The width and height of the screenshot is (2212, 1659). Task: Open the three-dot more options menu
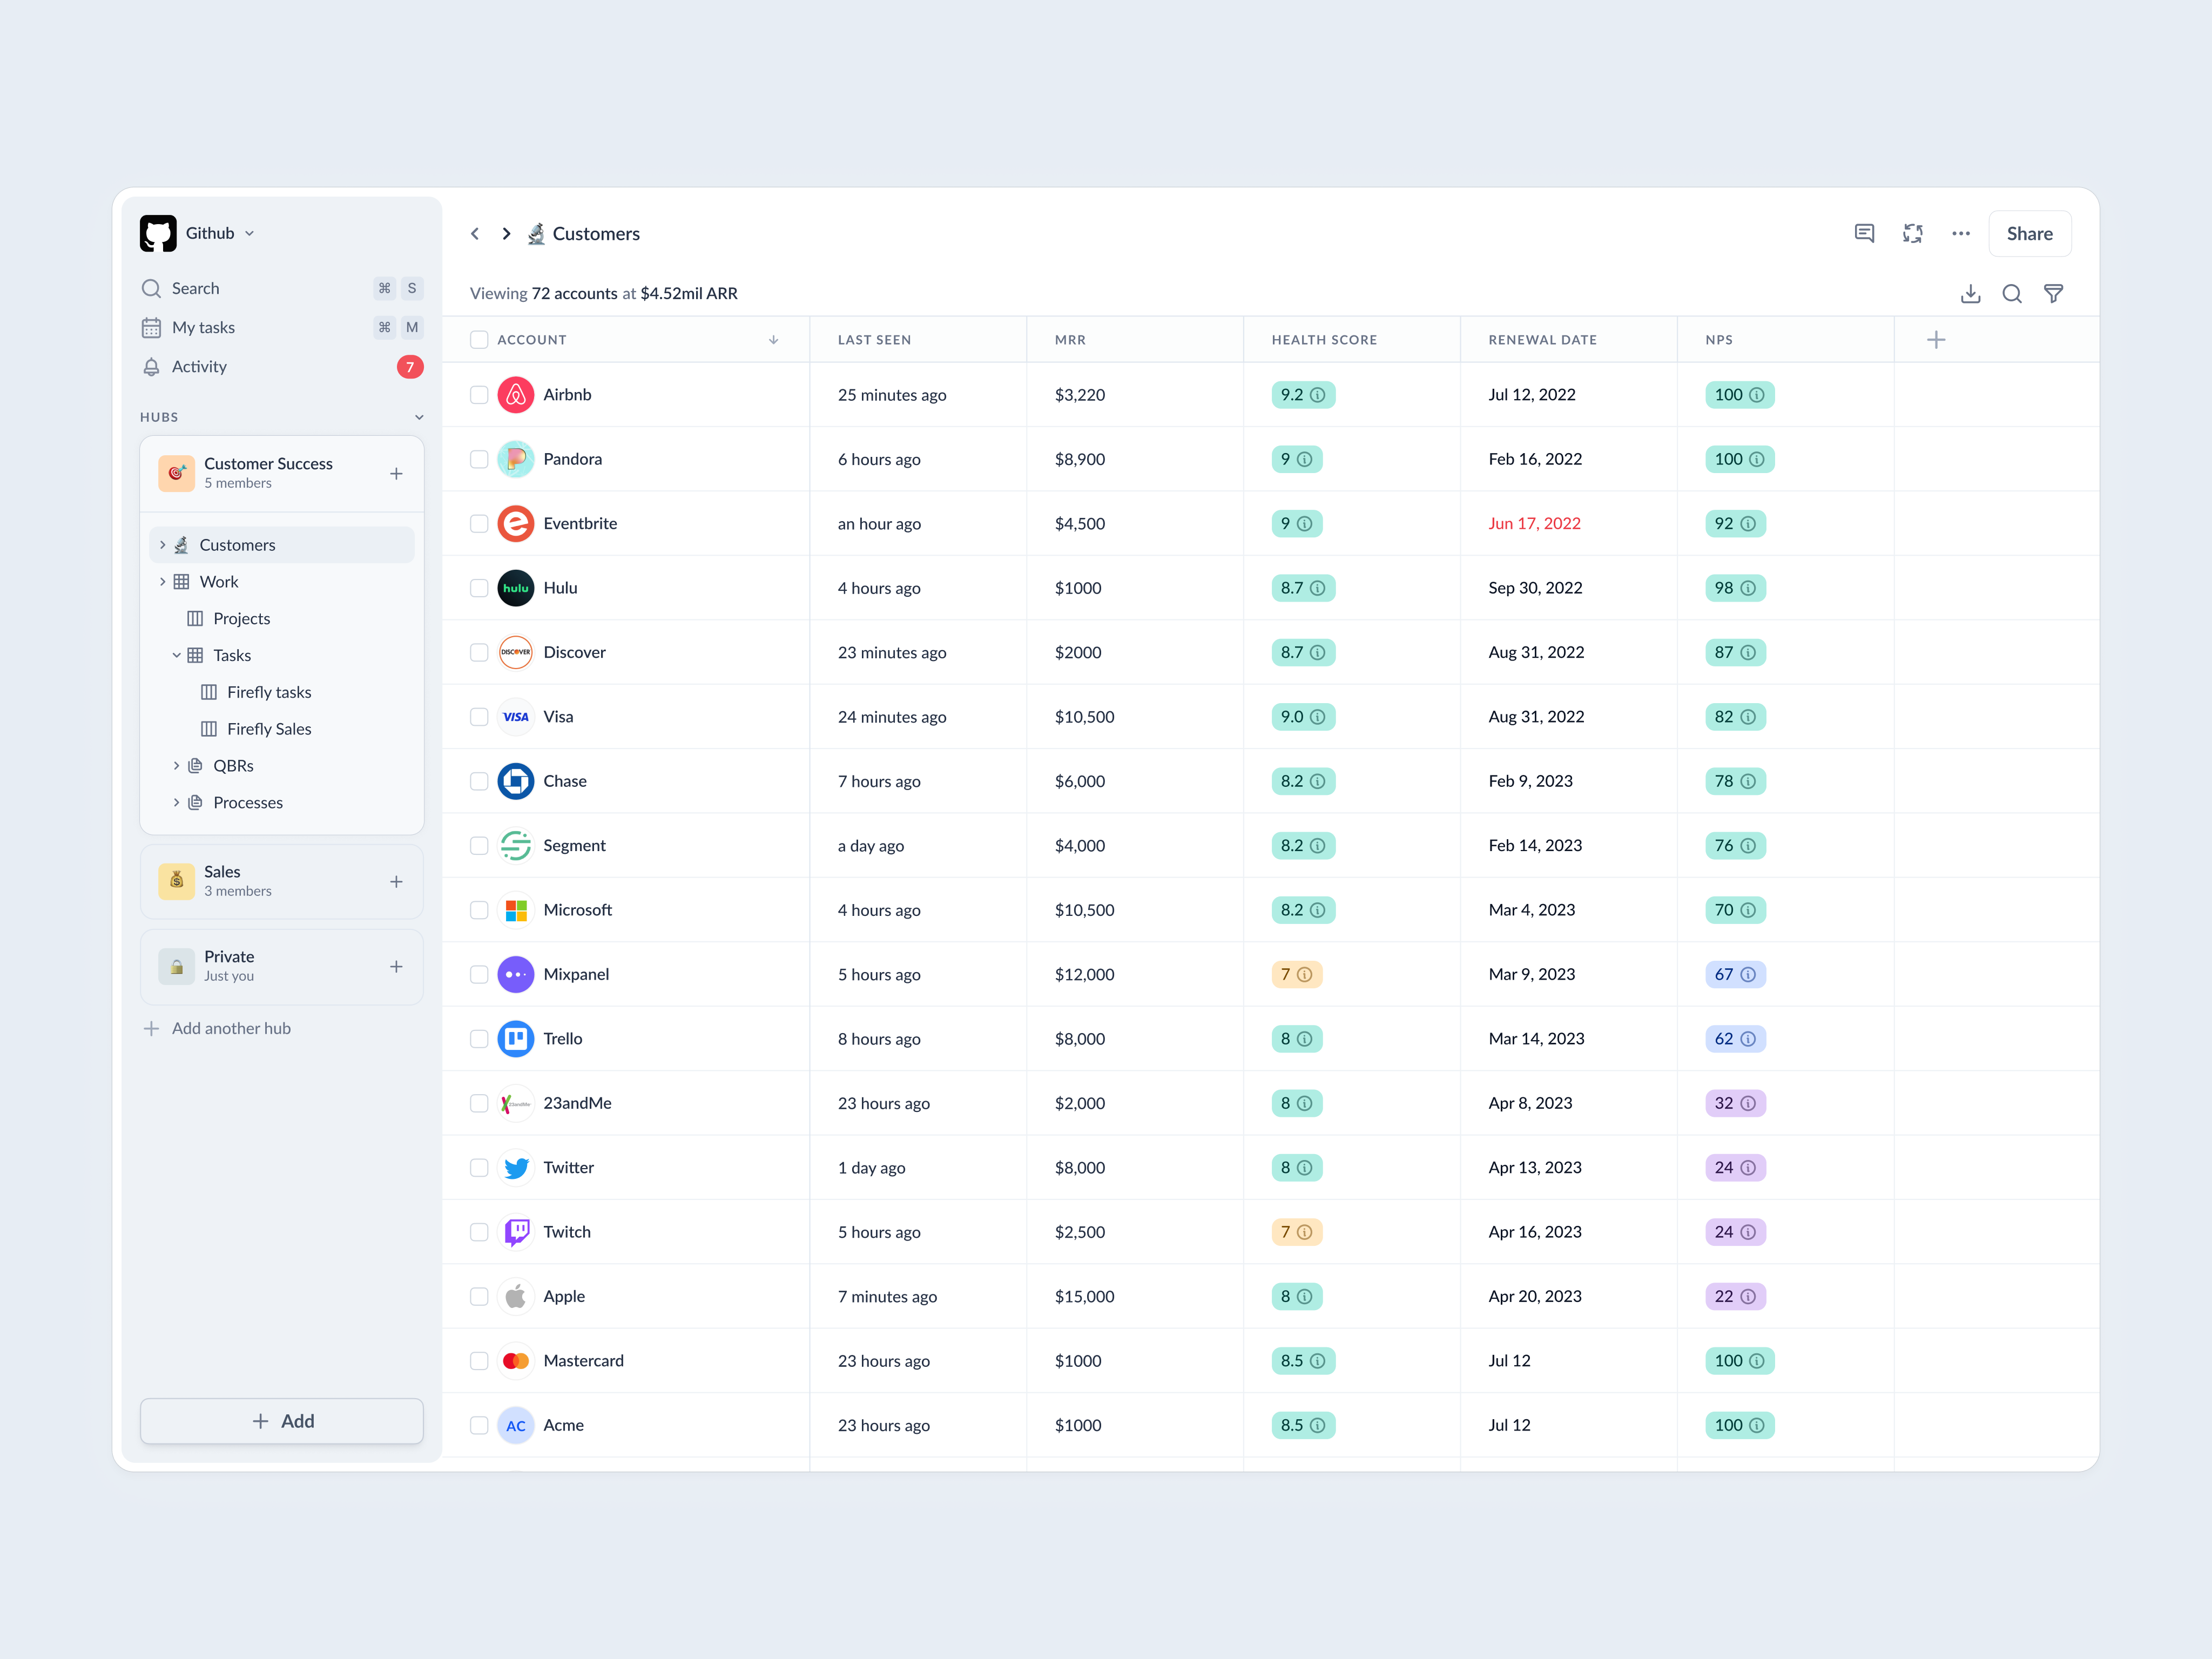coord(1960,233)
